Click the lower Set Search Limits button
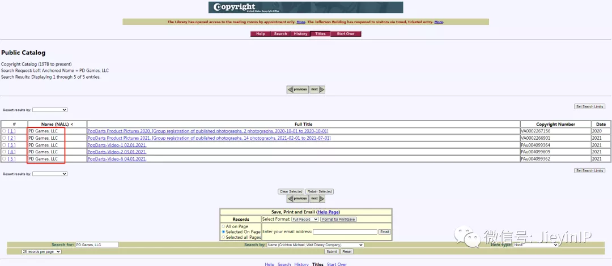 point(590,170)
